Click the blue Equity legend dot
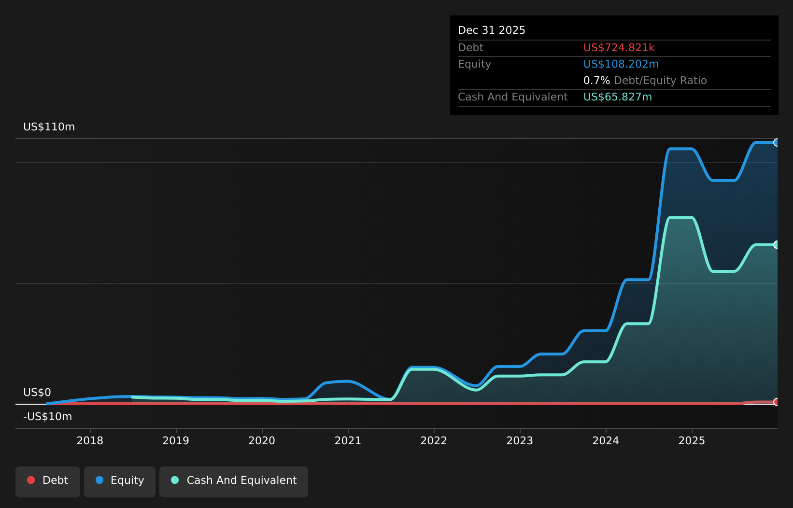 coord(99,480)
